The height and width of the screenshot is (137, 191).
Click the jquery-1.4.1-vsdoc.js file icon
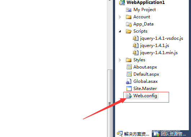[x=136, y=38]
